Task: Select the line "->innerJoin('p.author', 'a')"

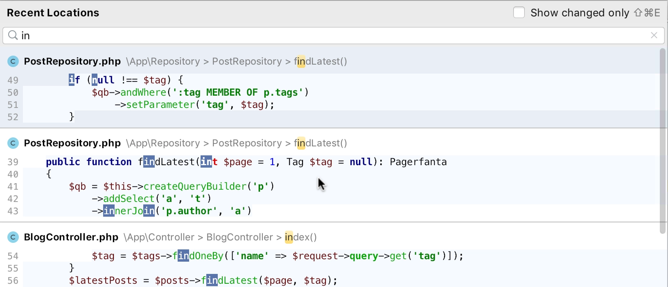Action: [x=172, y=211]
